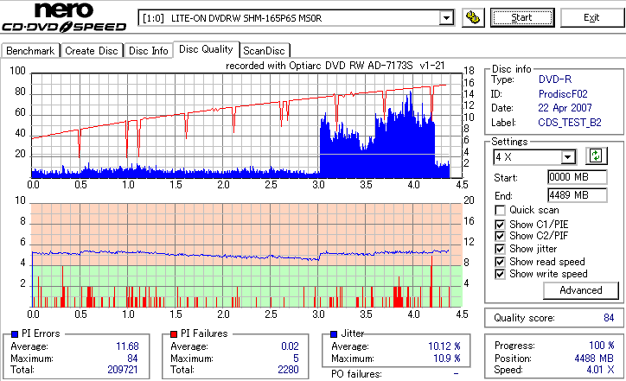This screenshot has height=381, width=626.
Task: Toggle Show read speed checkbox
Action: (x=500, y=262)
